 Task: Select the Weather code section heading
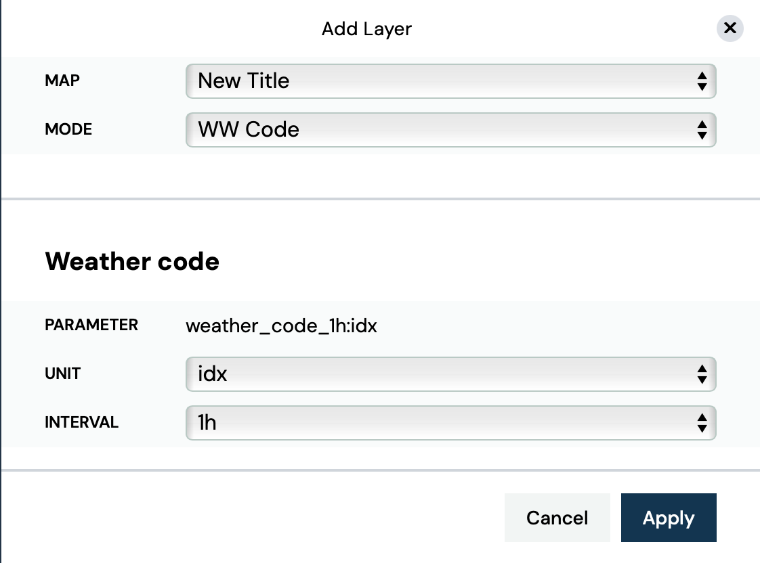[x=132, y=261]
